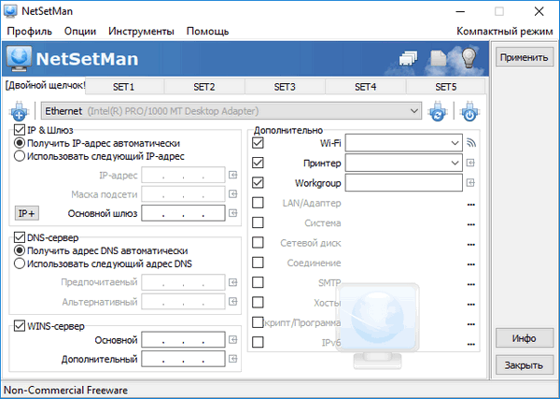
Task: Toggle the Workgroup checkbox
Action: (x=258, y=183)
